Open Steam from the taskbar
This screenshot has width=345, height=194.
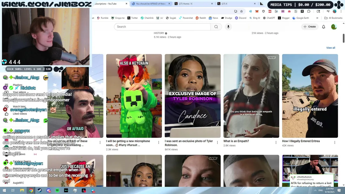click(40, 190)
